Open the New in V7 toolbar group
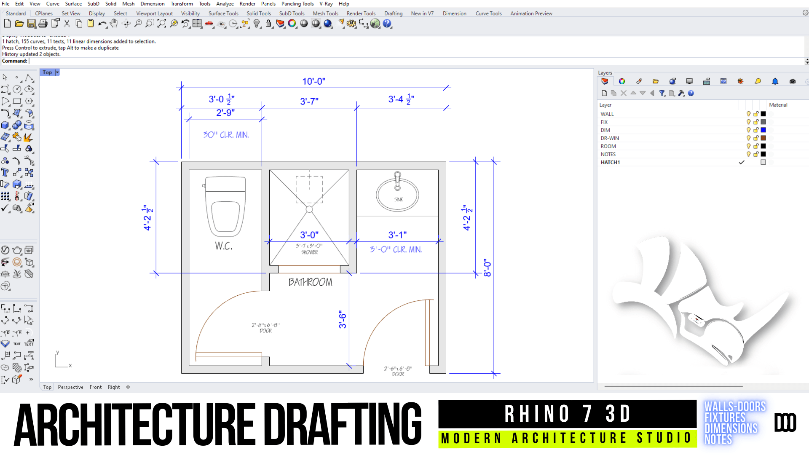The height and width of the screenshot is (455, 809). (x=422, y=13)
